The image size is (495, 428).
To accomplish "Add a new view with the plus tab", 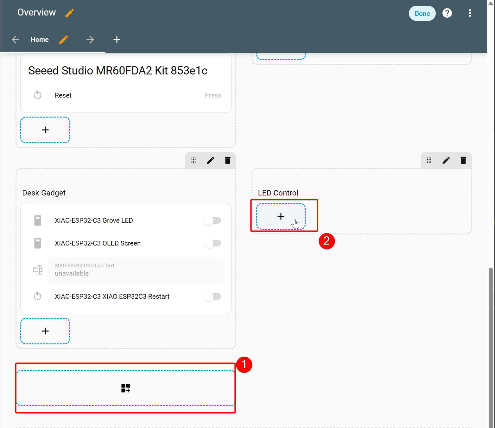I will 117,40.
